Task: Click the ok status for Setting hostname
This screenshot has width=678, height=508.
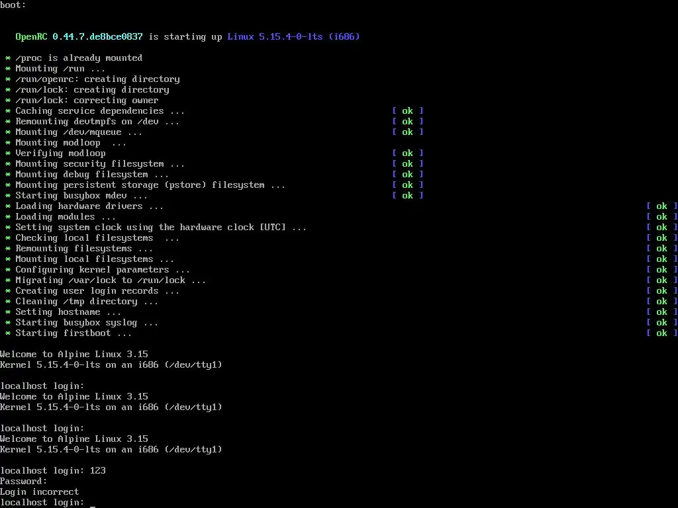Action: pyautogui.click(x=662, y=312)
